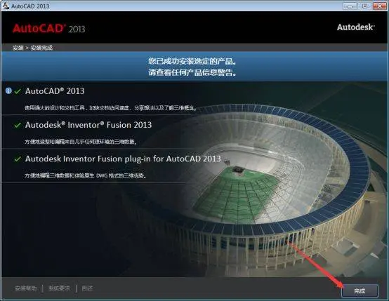
Task: Click the 安装 breadcrumb item
Action: click(18, 48)
